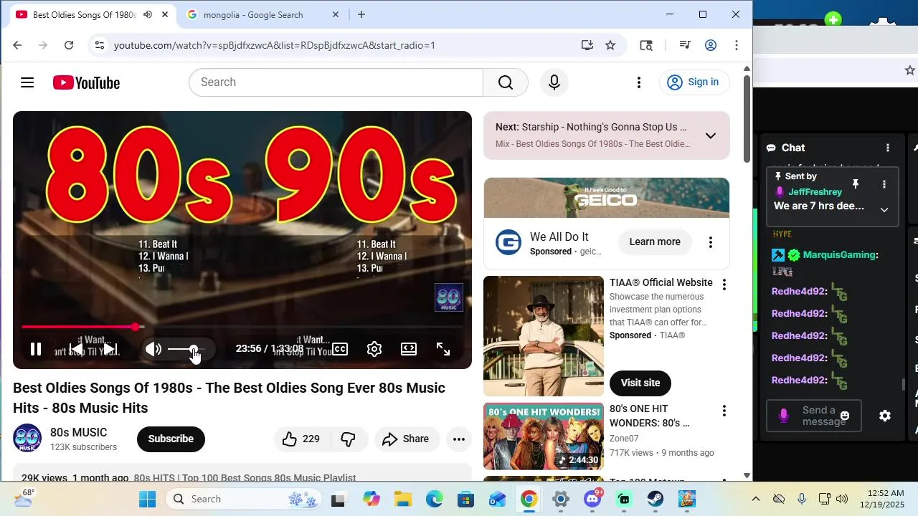Mute the YouTube tab via speaker icon
Screen dimensions: 918x516
click(148, 14)
